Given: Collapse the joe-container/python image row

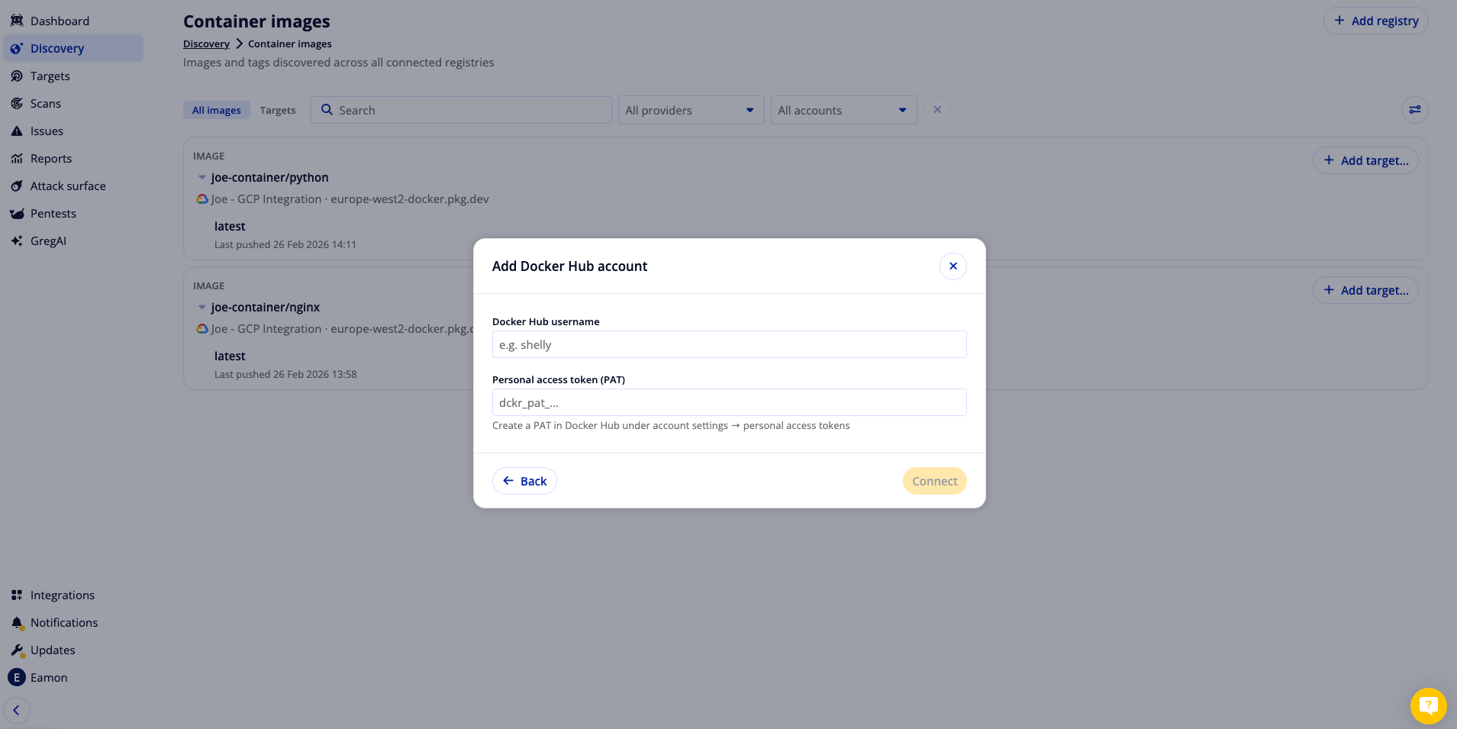Looking at the screenshot, I should point(202,177).
